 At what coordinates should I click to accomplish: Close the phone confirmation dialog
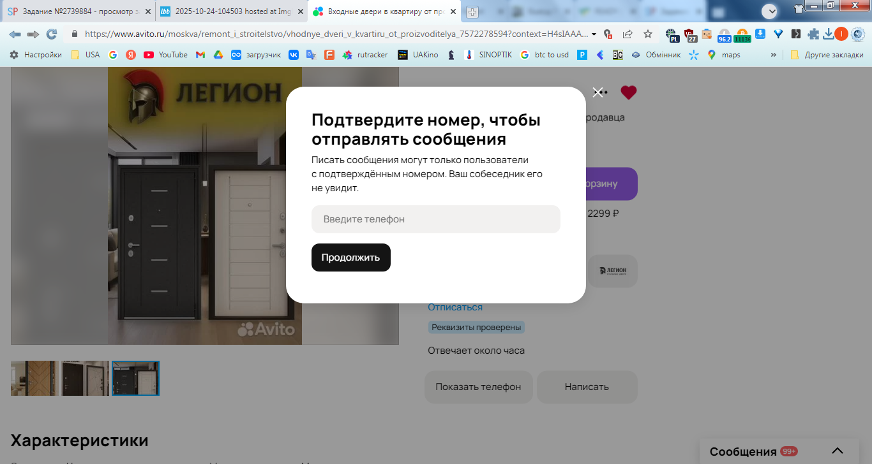point(598,92)
